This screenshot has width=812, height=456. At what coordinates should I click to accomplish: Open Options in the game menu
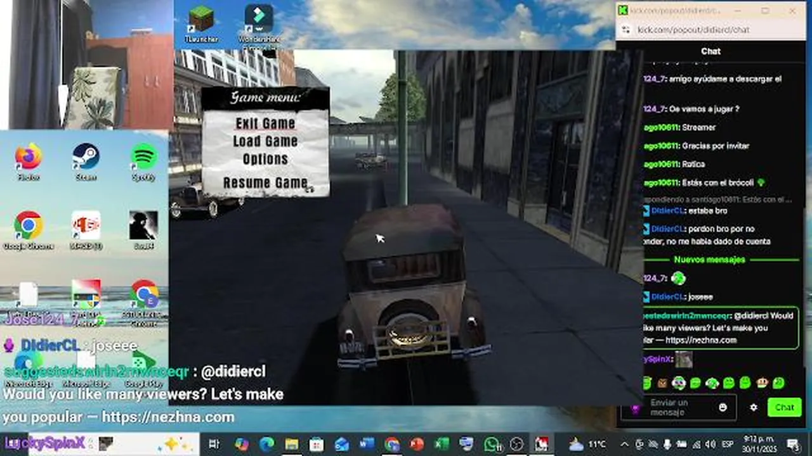click(x=265, y=159)
